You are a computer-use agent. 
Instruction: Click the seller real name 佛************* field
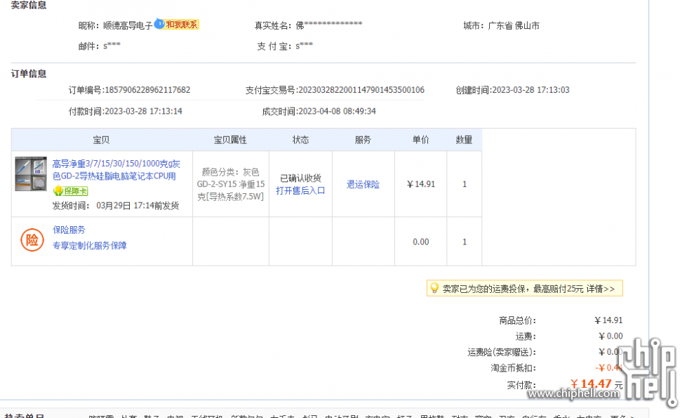(x=329, y=25)
